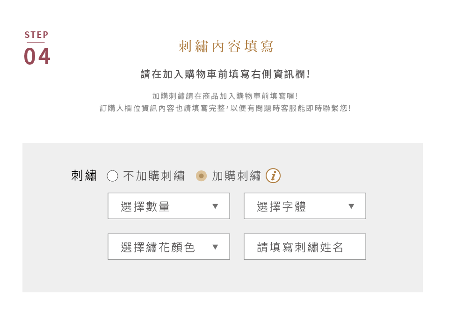Select the 加購刺繡 radio button
The height and width of the screenshot is (316, 449).
[201, 176]
